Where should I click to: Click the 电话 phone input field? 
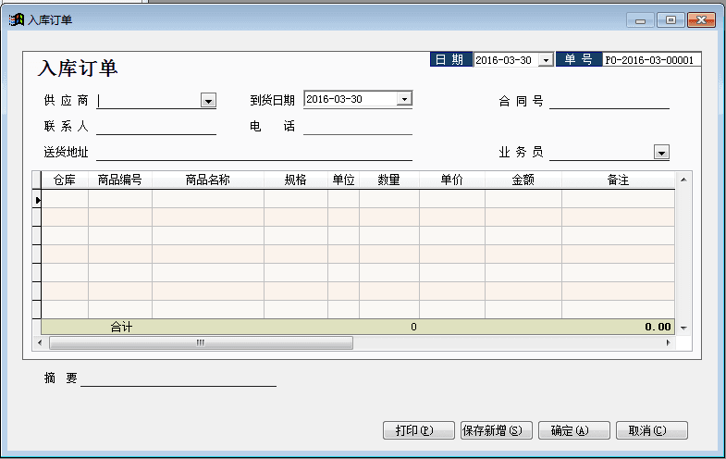[x=358, y=127]
